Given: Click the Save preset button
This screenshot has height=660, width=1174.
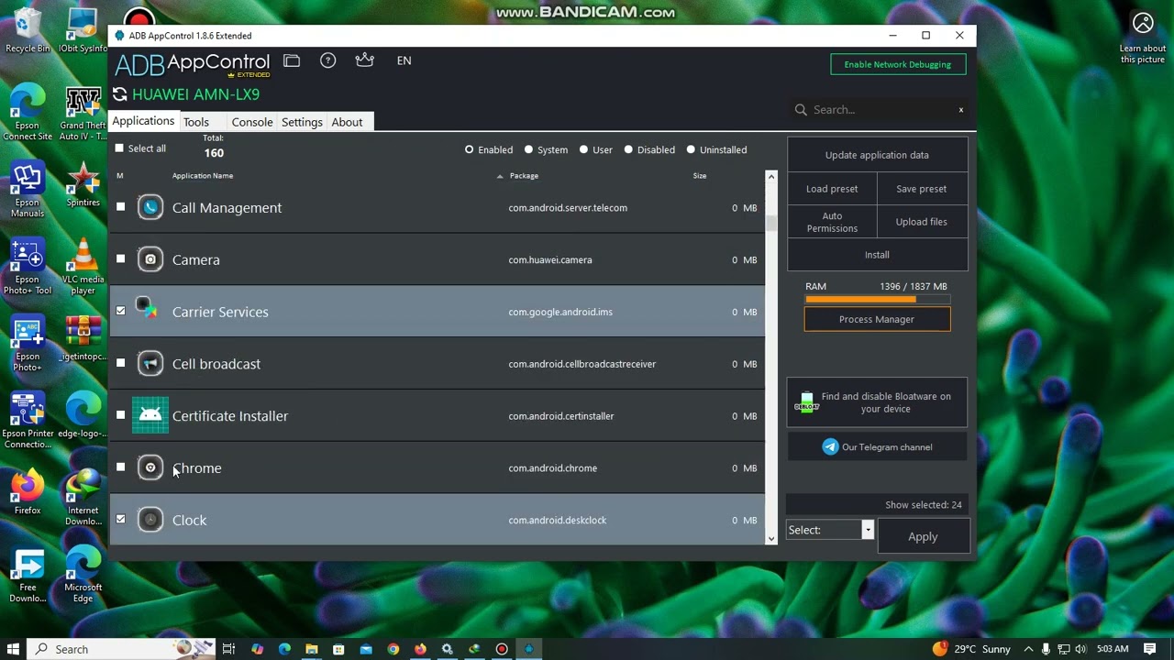Looking at the screenshot, I should tap(921, 189).
